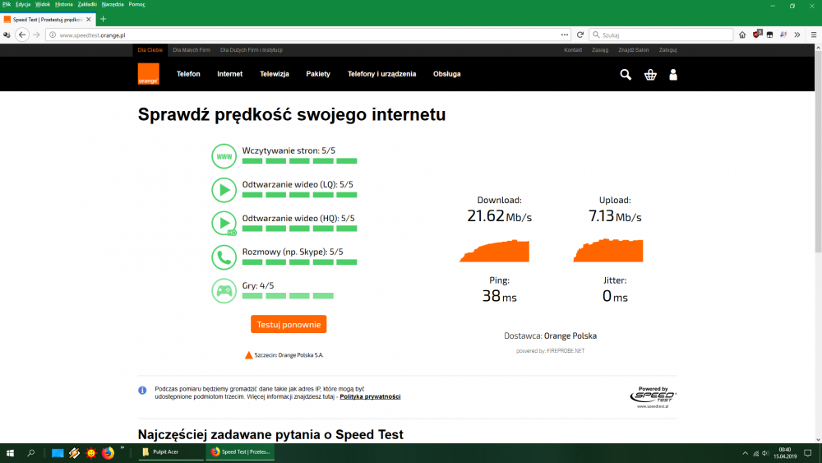
Task: Select the Dla Małych Firm tab
Action: coord(192,50)
